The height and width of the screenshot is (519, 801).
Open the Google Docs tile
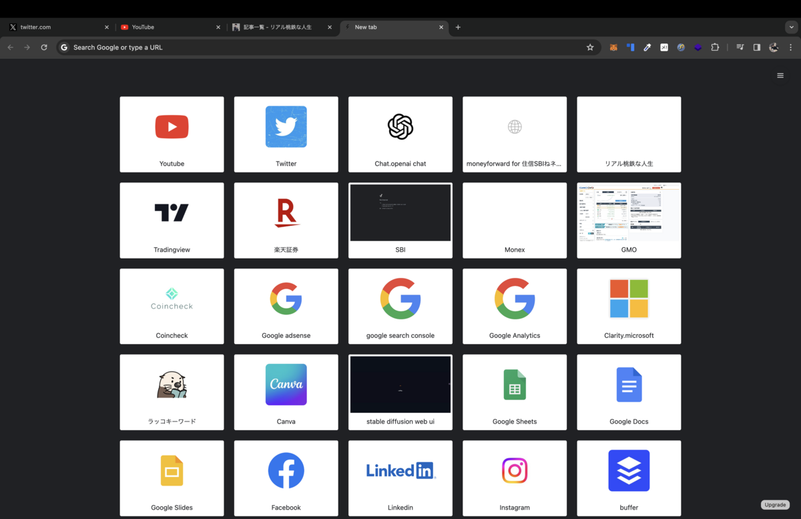629,392
